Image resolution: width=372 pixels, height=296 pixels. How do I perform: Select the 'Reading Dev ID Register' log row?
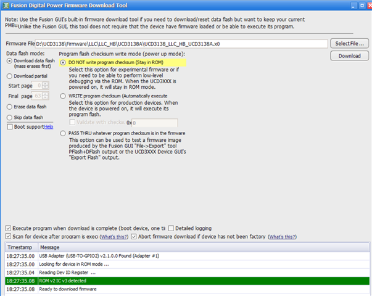point(188,273)
